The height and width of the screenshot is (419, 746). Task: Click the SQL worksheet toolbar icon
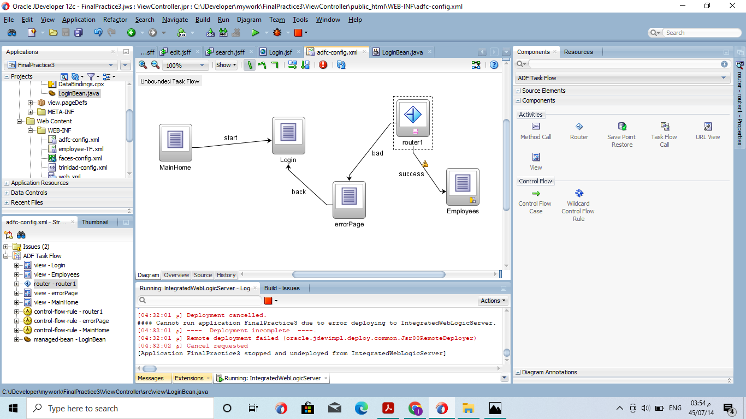click(182, 33)
